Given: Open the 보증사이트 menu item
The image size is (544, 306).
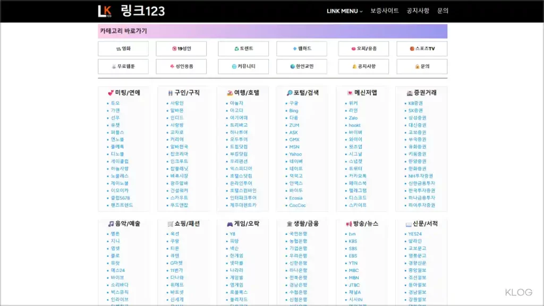Looking at the screenshot, I should click(x=385, y=11).
